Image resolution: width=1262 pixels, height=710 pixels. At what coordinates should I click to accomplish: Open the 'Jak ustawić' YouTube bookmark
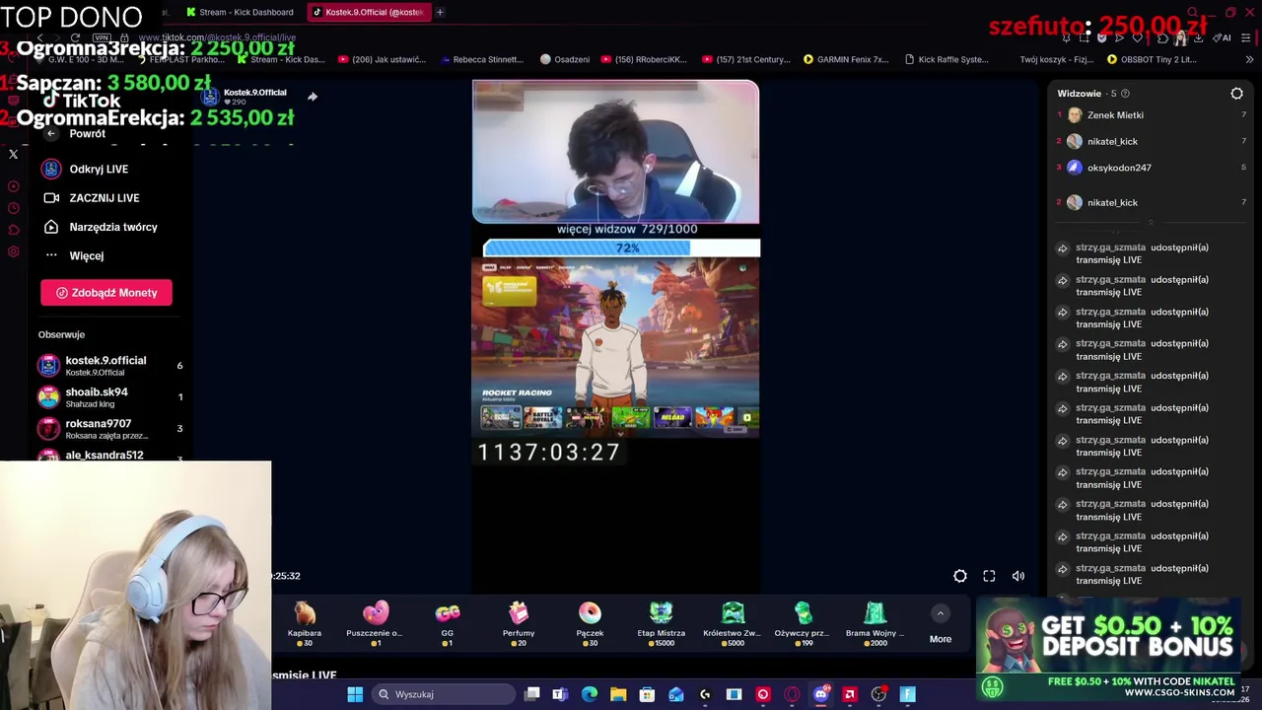point(382,59)
